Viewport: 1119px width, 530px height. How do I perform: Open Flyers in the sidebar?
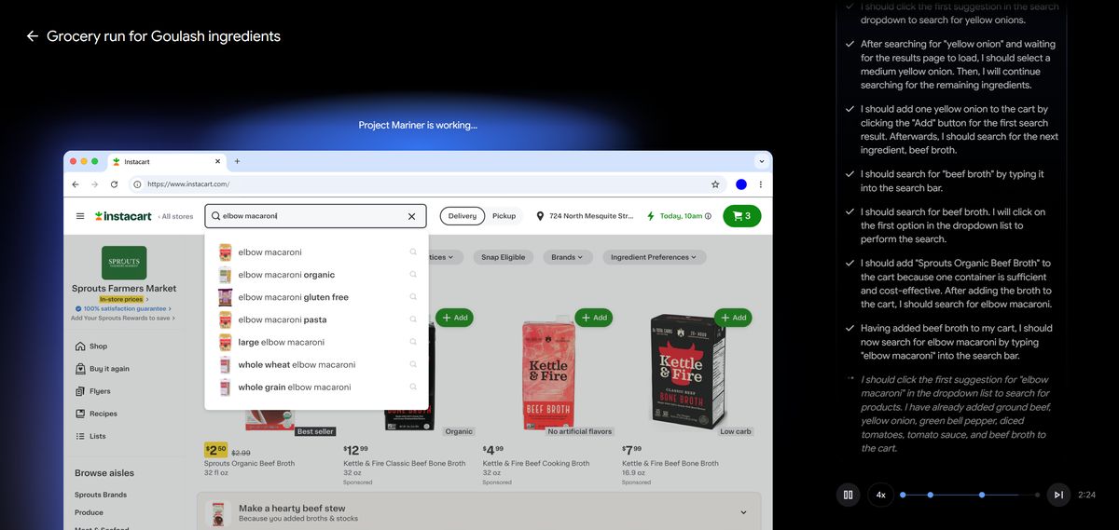pyautogui.click(x=100, y=391)
